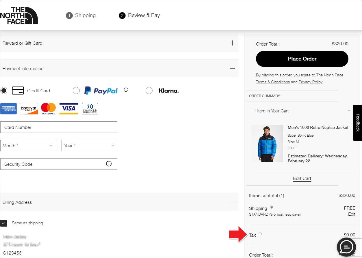
Task: Click The North Face logo
Action: point(19,16)
